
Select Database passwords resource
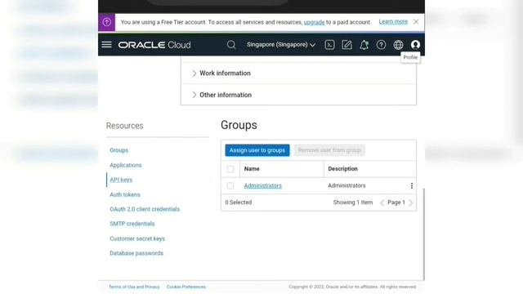pos(136,253)
